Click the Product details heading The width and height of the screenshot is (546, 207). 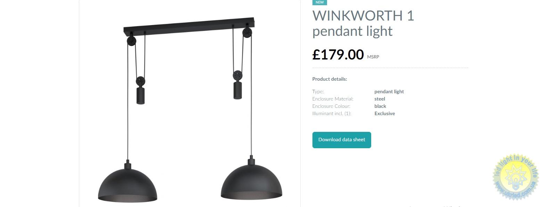tap(329, 79)
